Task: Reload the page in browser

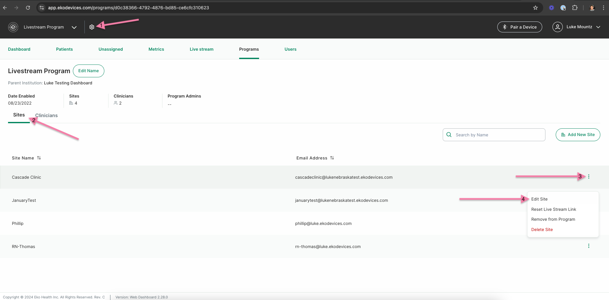Action: pyautogui.click(x=28, y=8)
